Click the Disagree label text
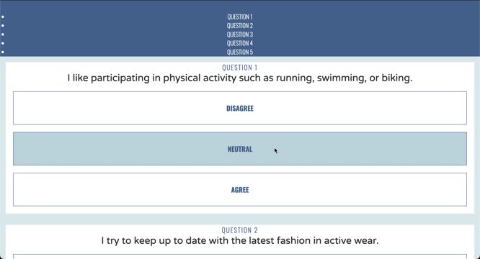480x259 pixels. tap(240, 109)
